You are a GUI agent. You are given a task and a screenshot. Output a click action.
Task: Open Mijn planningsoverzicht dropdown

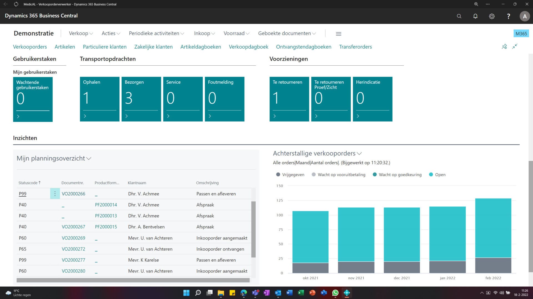tap(54, 158)
